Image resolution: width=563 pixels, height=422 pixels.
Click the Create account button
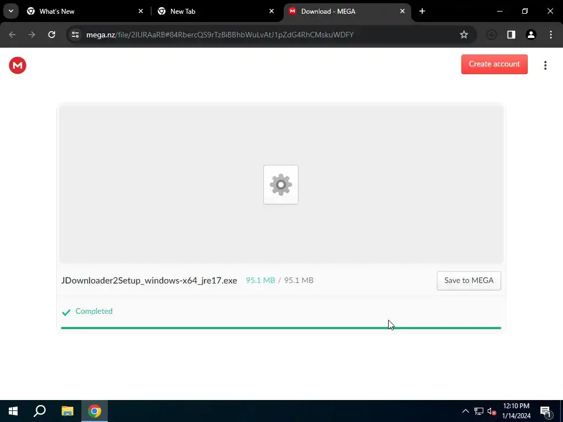[x=494, y=64]
